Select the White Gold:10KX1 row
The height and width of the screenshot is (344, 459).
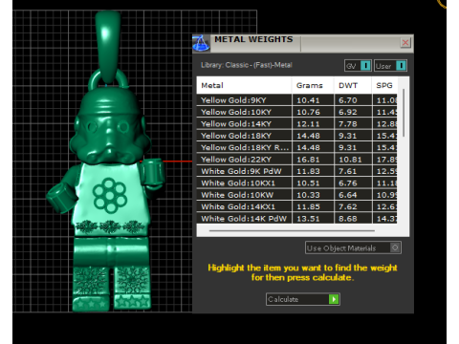coord(296,183)
